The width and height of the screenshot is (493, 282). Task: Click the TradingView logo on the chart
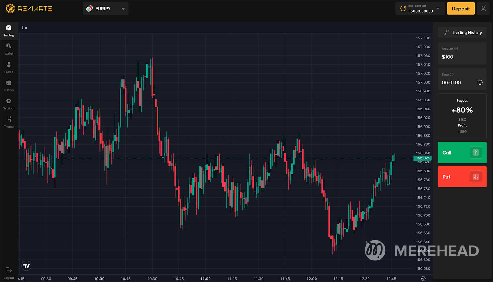pyautogui.click(x=26, y=266)
